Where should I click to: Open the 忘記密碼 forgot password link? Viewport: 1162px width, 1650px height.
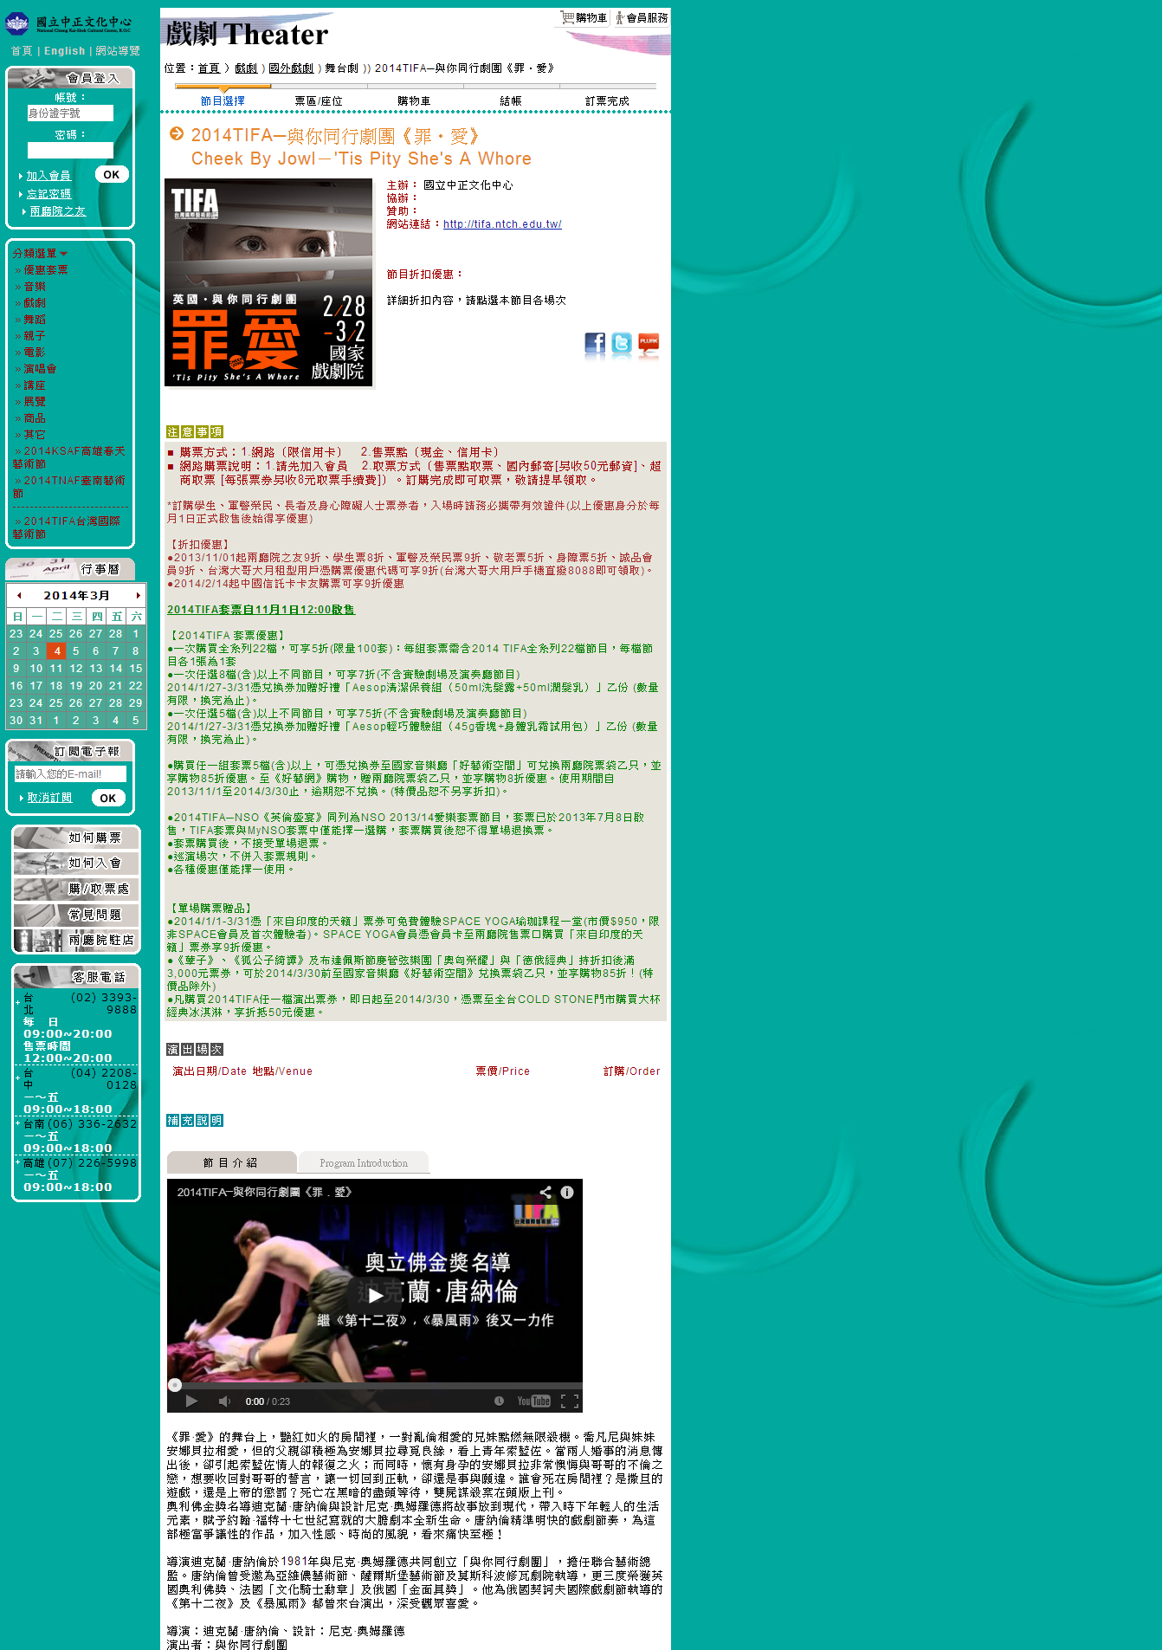coord(48,194)
